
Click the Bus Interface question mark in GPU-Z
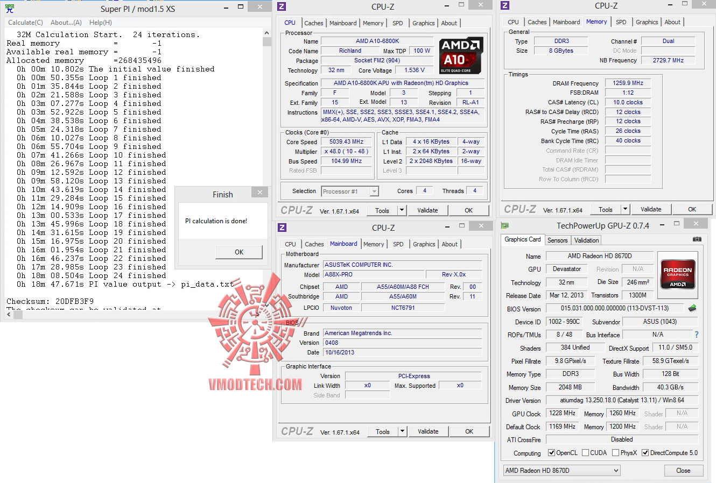click(x=697, y=335)
